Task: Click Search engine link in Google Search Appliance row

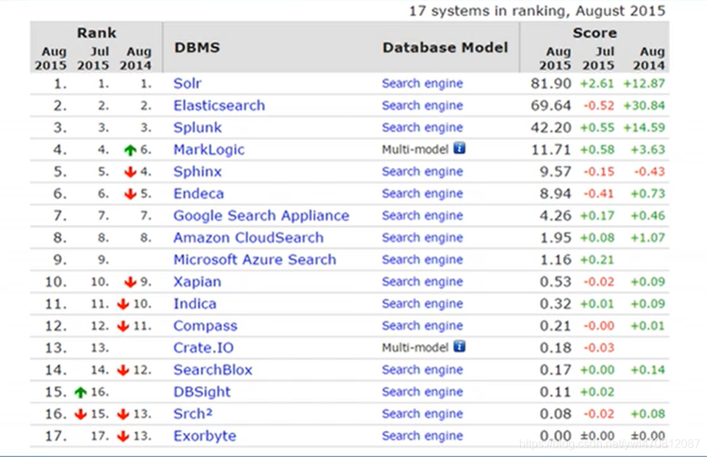Action: pyautogui.click(x=422, y=216)
